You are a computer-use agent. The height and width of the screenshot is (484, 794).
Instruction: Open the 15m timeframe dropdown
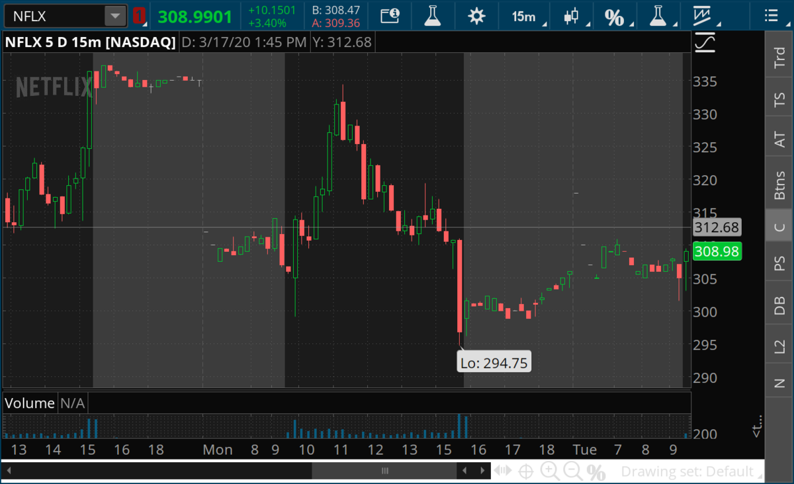pyautogui.click(x=525, y=16)
